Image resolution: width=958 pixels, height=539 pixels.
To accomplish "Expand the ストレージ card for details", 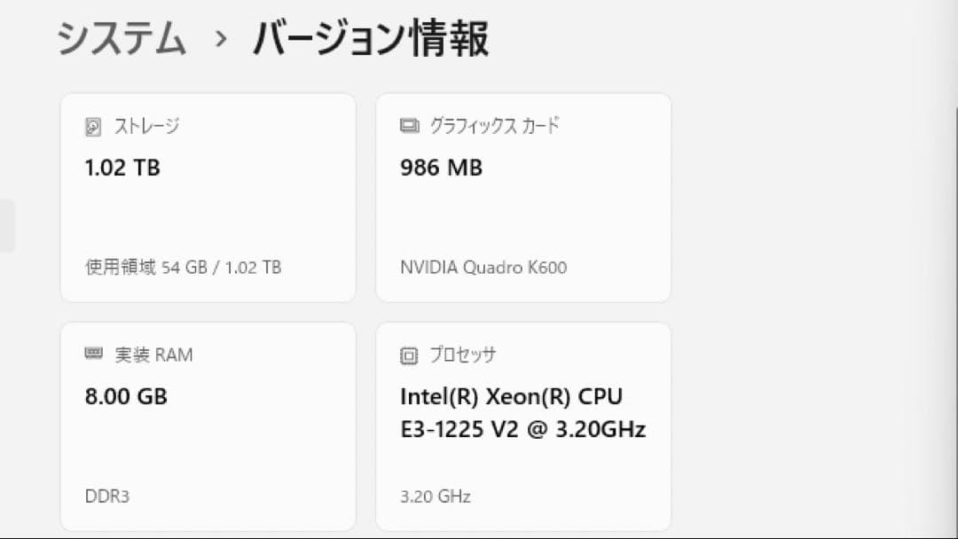I will point(208,197).
